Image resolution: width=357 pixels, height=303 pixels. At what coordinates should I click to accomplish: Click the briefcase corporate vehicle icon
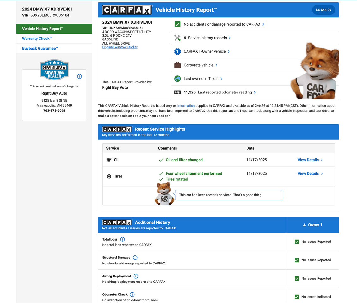tap(177, 65)
